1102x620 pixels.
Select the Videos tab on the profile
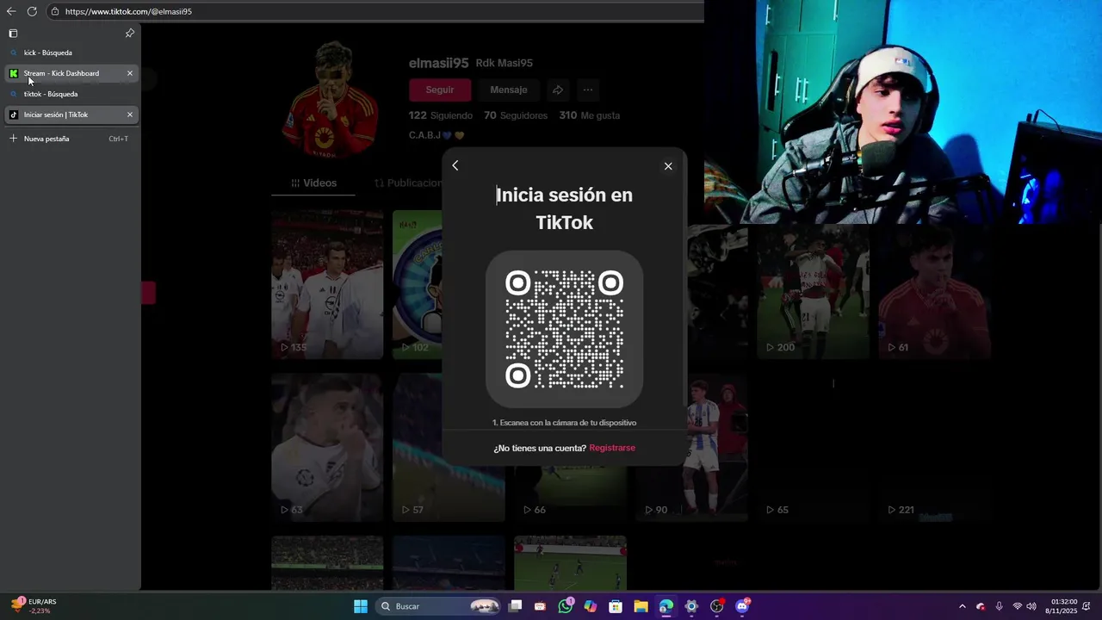point(313,183)
